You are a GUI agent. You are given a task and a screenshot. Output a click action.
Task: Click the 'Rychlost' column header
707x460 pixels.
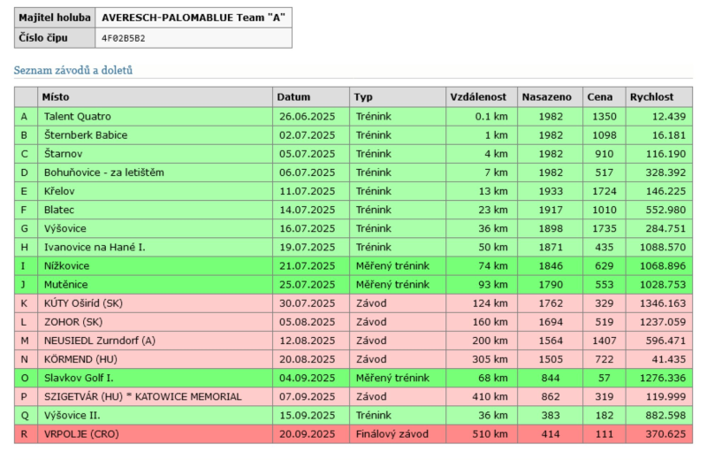[651, 96]
